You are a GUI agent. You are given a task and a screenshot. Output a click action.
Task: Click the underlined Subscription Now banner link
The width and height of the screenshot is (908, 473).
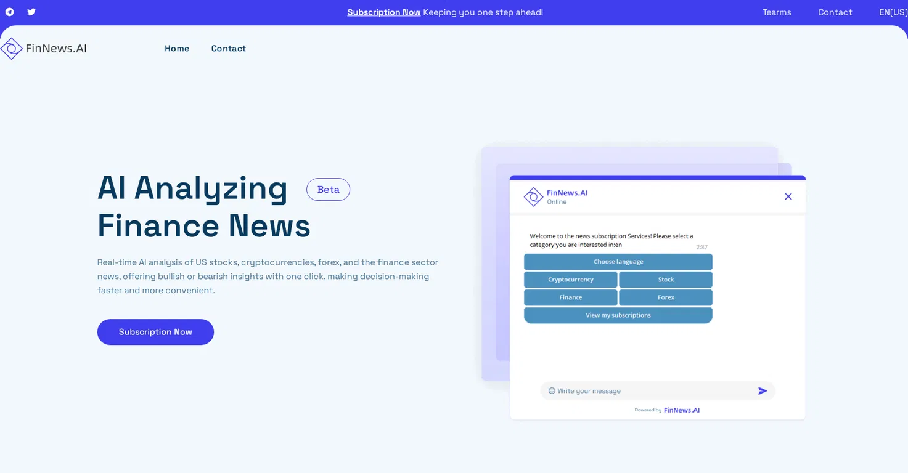pos(383,12)
